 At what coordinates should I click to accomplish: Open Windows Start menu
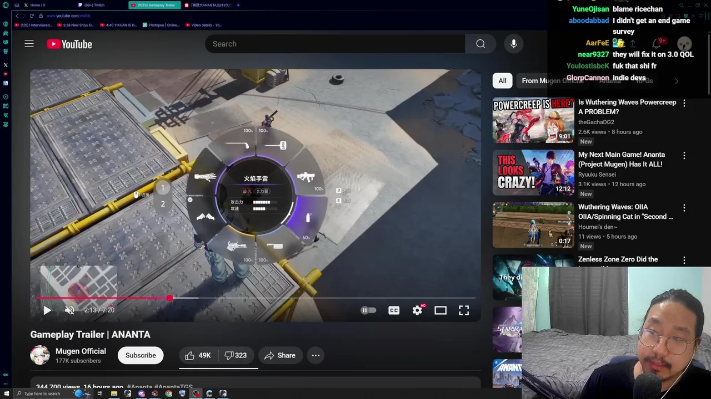(6, 393)
